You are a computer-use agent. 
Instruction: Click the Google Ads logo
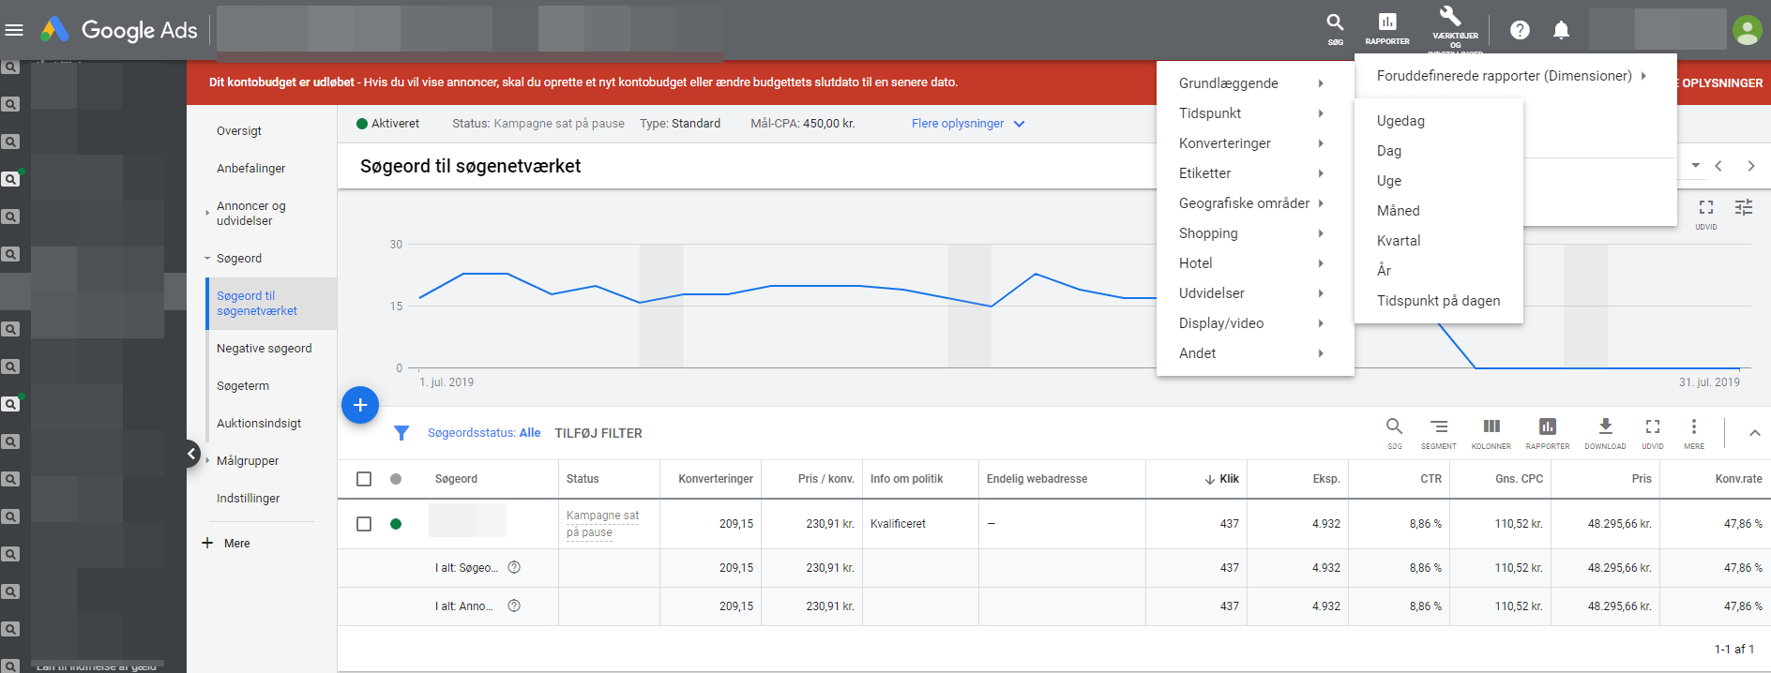(x=119, y=30)
